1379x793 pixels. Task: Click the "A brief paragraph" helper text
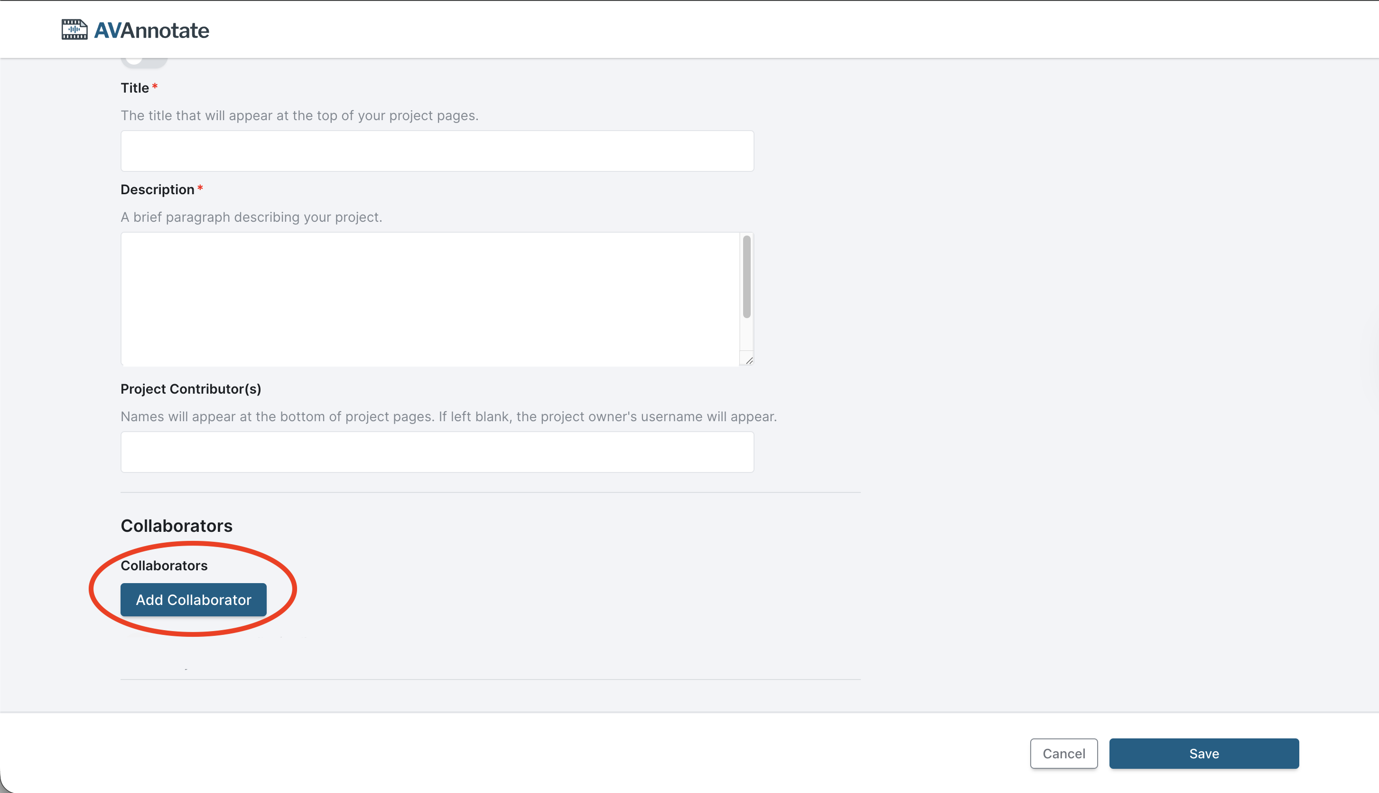[x=251, y=217]
